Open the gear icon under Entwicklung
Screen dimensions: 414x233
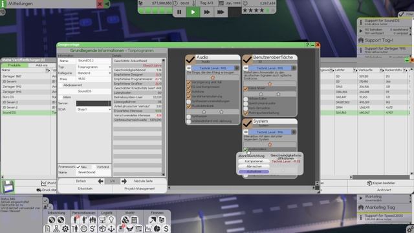tap(65, 228)
